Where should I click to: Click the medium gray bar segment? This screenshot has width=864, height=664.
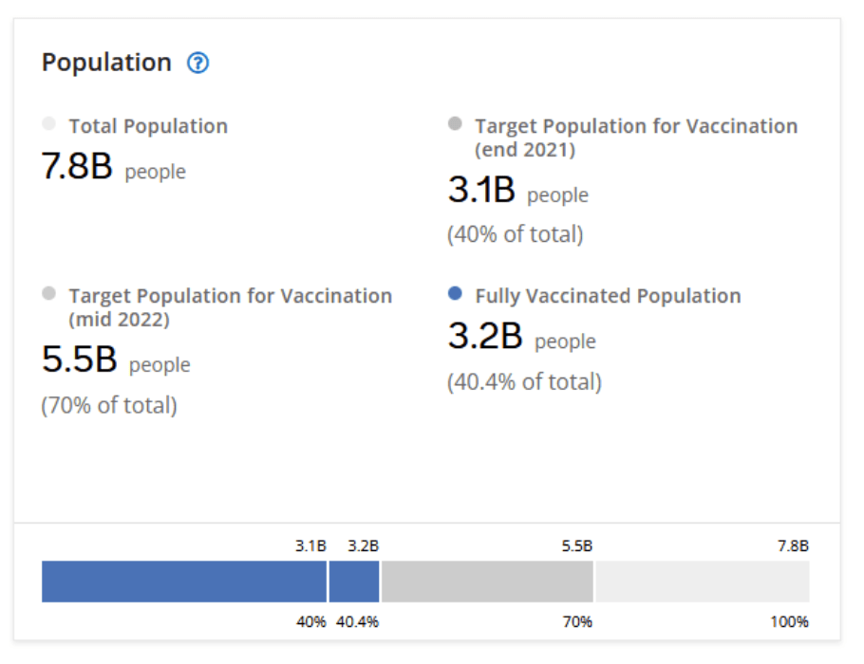click(x=487, y=581)
